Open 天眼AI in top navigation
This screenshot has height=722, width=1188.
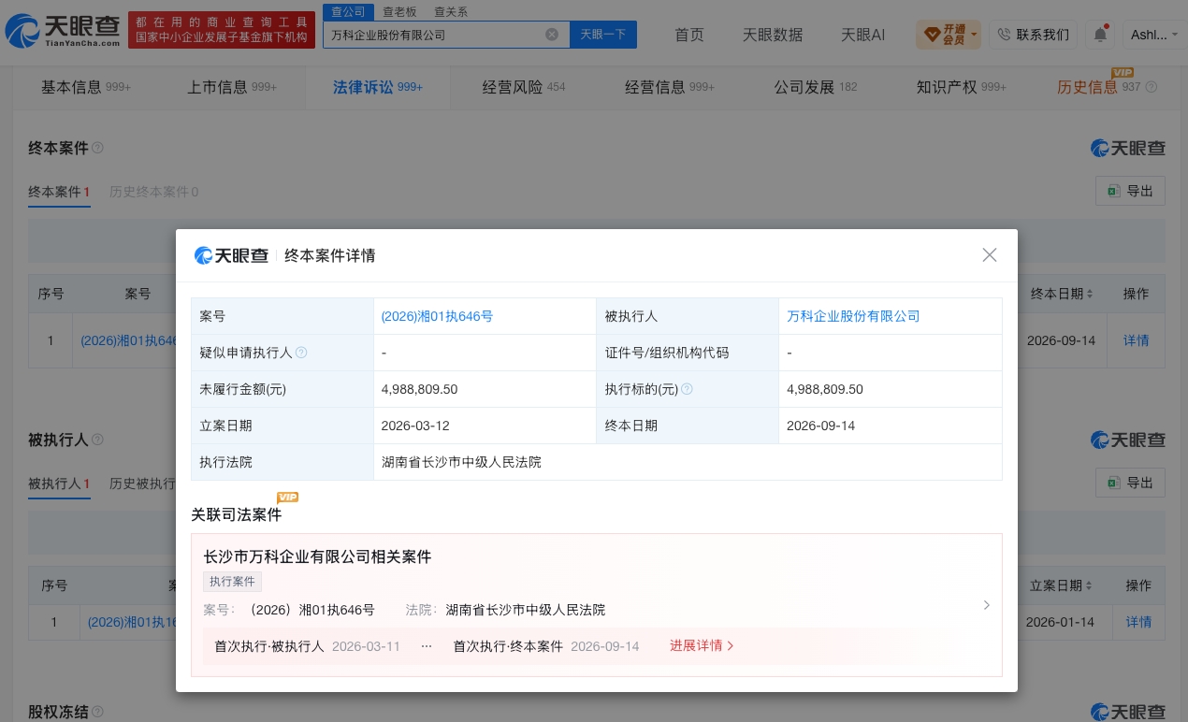pos(862,35)
